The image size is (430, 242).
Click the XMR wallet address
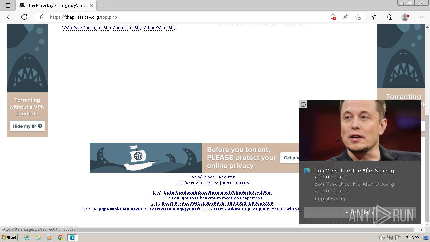196,209
